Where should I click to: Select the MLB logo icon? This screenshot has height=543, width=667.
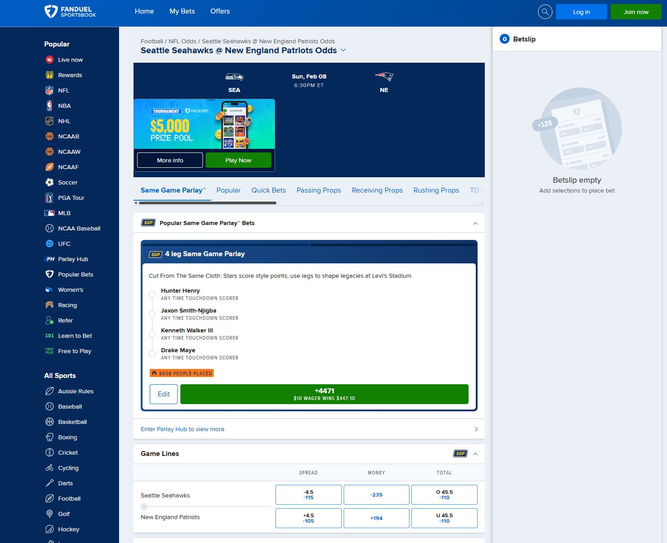(x=50, y=213)
